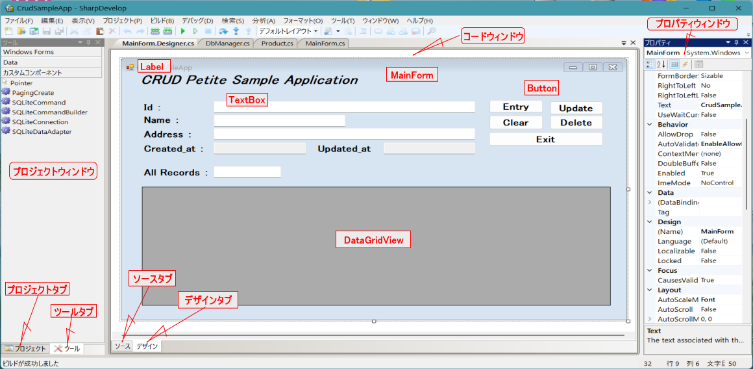Click the Open File folder toolbar icon
Image resolution: width=753 pixels, height=369 pixels.
click(21, 31)
